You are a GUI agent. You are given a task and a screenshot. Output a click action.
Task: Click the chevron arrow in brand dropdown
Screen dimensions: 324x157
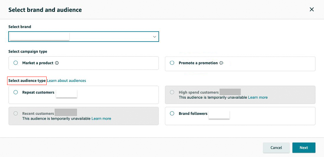[155, 37]
